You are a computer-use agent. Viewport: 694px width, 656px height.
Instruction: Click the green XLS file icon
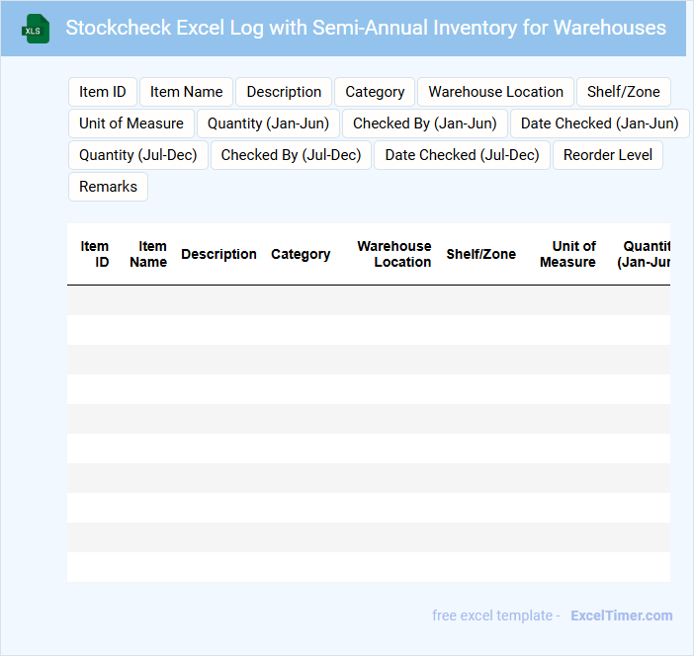pyautogui.click(x=36, y=29)
